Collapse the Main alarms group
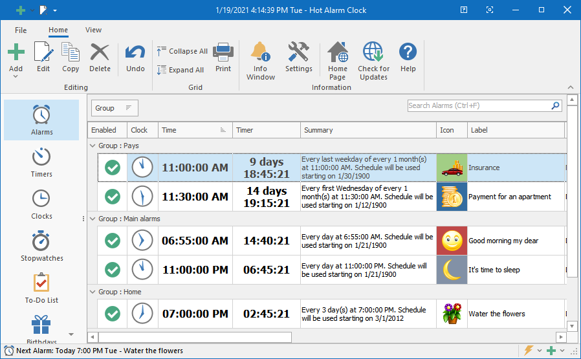 [93, 219]
